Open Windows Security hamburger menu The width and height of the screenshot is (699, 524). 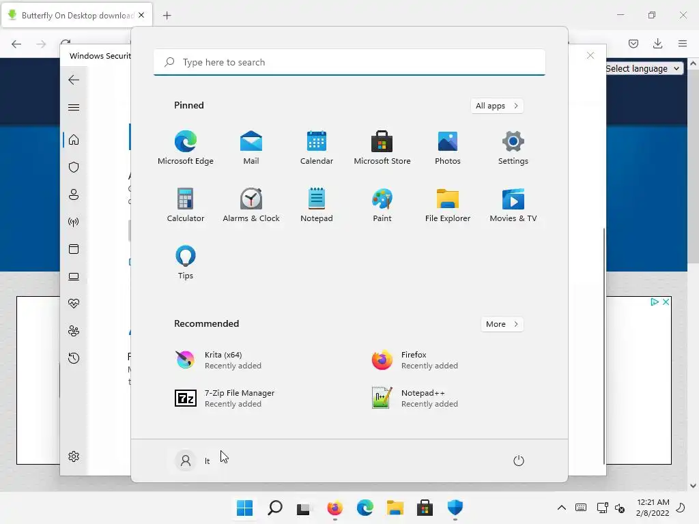coord(74,107)
